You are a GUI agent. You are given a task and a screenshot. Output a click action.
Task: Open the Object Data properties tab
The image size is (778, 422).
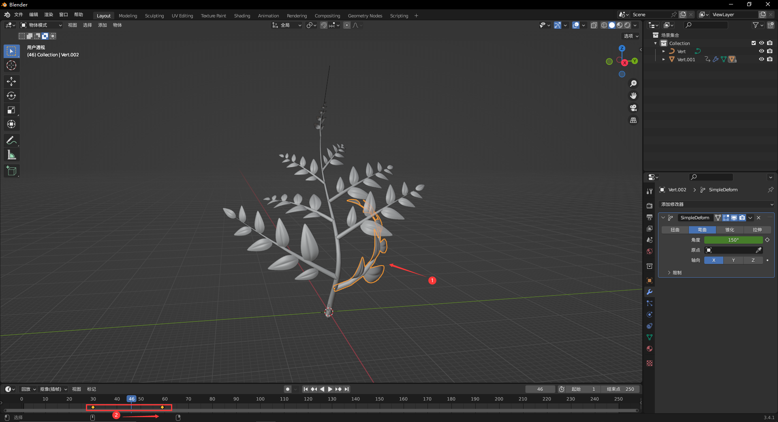650,337
